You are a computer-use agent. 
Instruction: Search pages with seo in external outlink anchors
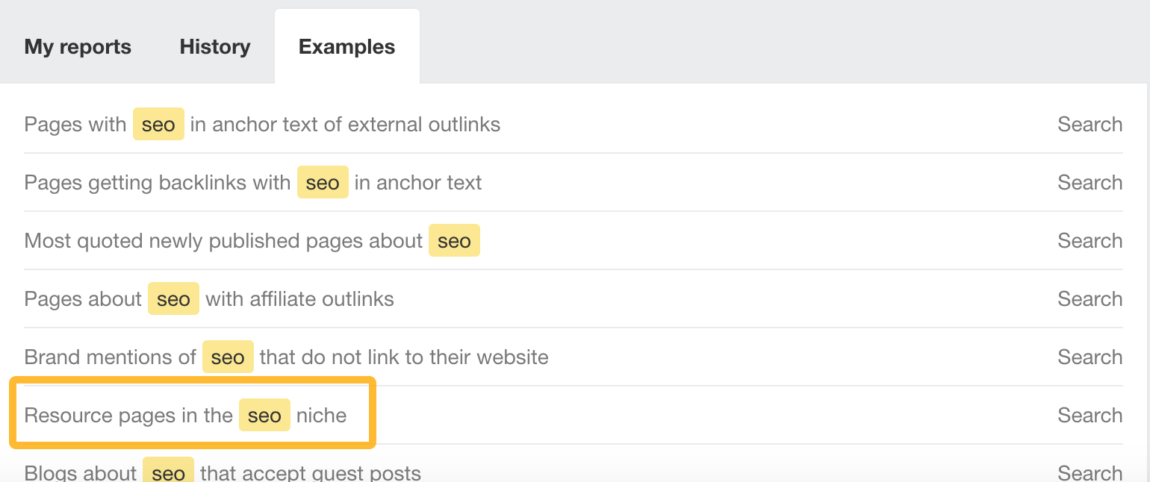pos(1090,124)
